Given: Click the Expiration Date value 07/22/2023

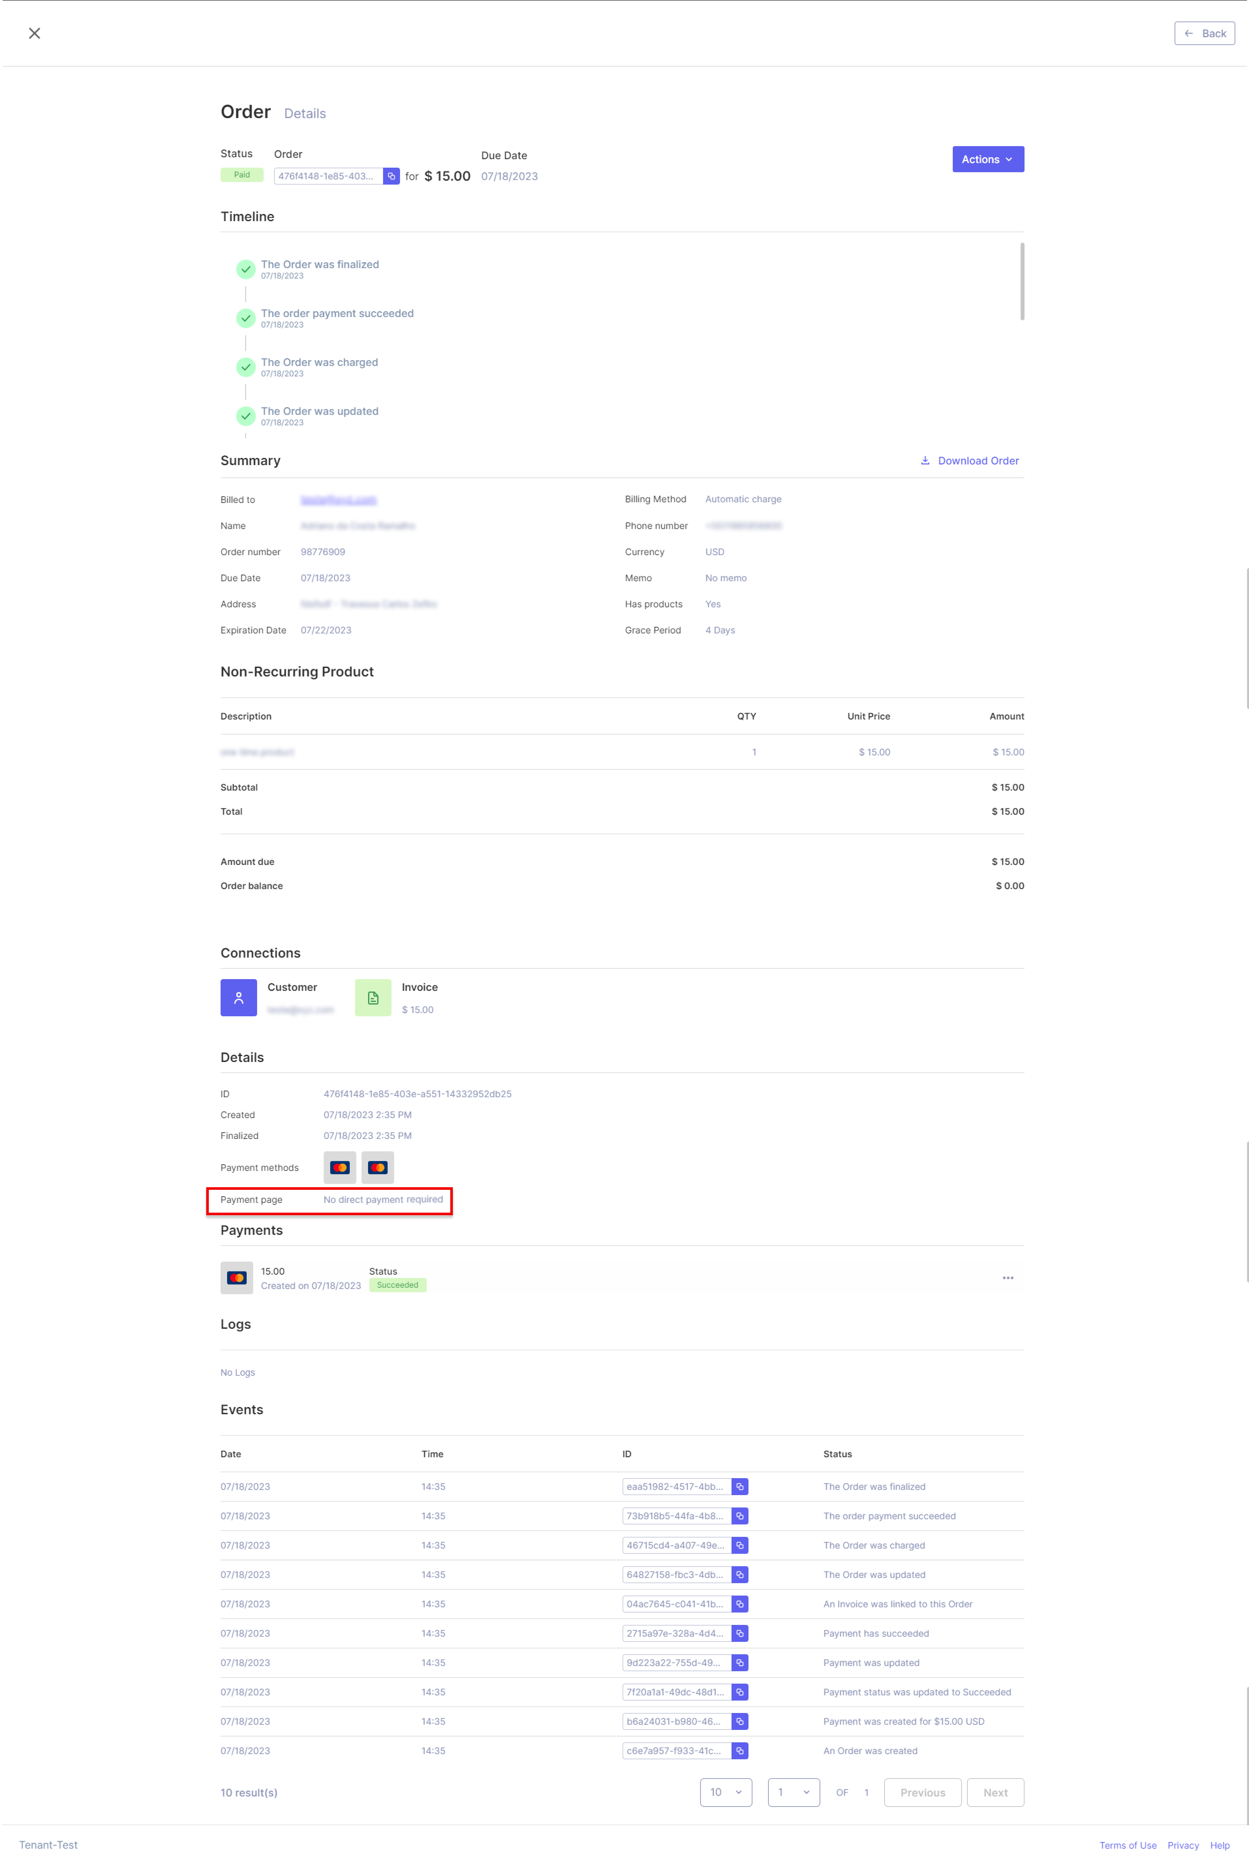Looking at the screenshot, I should click(x=326, y=630).
